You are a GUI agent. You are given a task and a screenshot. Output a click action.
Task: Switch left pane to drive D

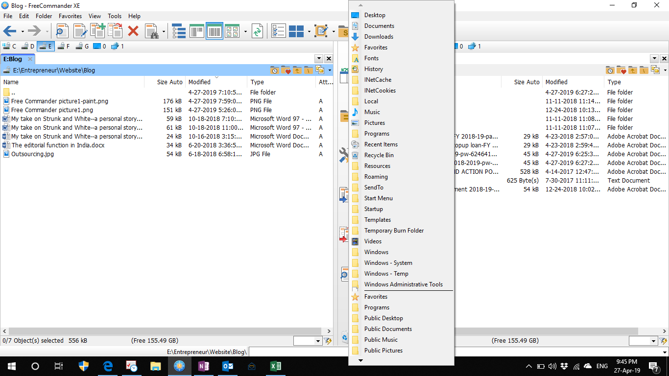tap(27, 47)
